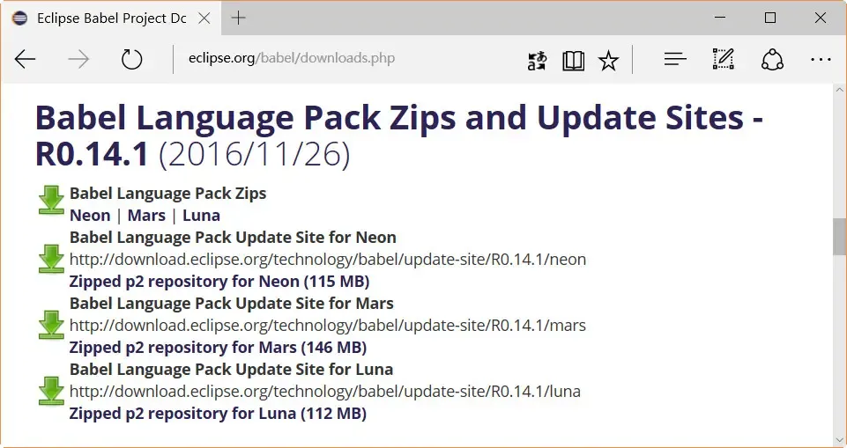Open the Neon language pack zips link

[x=90, y=216]
